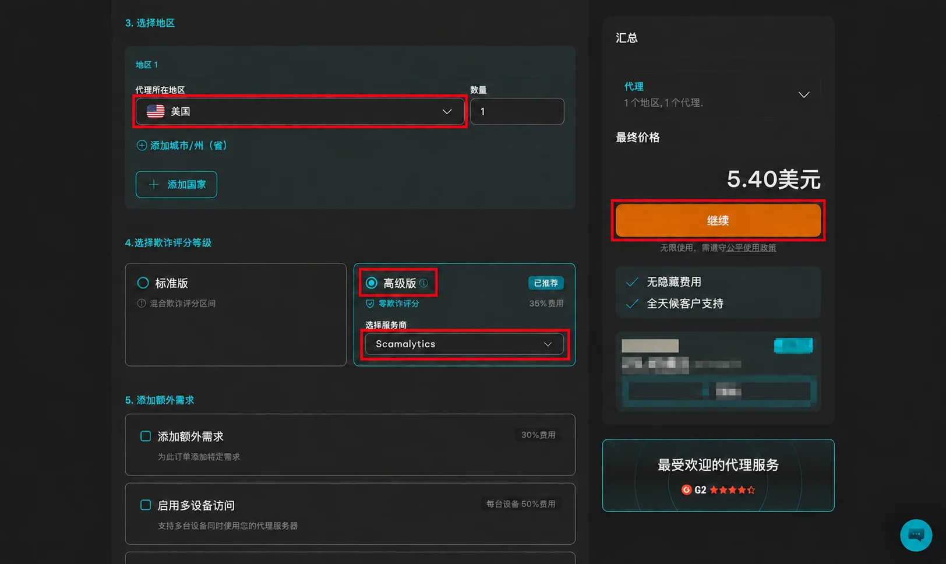Viewport: 946px width, 564px height.
Task: Click the 最受欢迎的代理服务 banner
Action: (x=718, y=475)
